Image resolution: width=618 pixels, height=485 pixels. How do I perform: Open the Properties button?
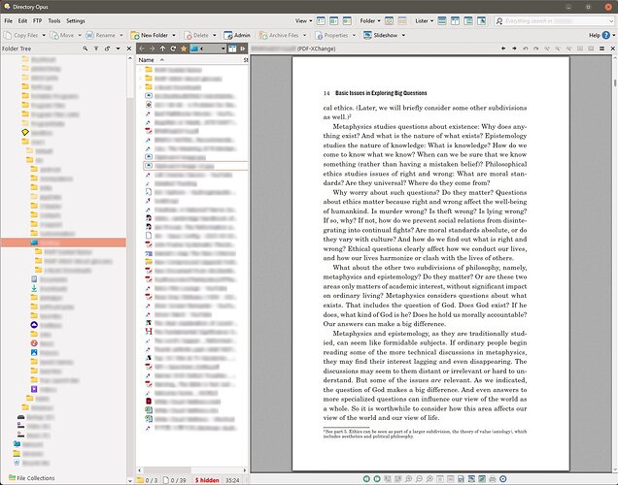332,35
